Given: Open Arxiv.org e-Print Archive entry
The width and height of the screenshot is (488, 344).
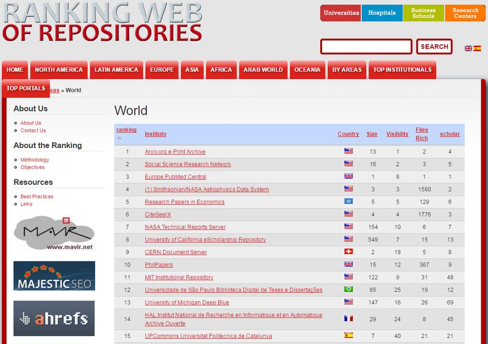Looking at the screenshot, I should 175,152.
